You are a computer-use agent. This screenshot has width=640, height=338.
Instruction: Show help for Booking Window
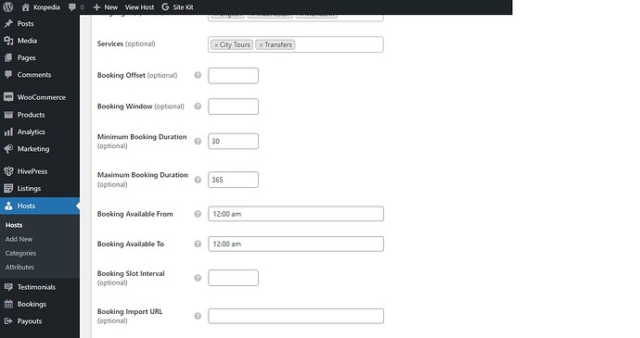pyautogui.click(x=198, y=106)
